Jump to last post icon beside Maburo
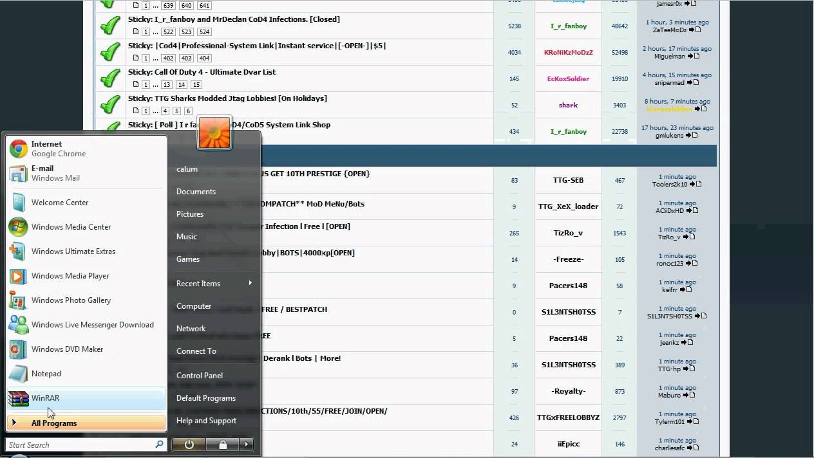Screen dimensions: 814x458 click(689, 396)
